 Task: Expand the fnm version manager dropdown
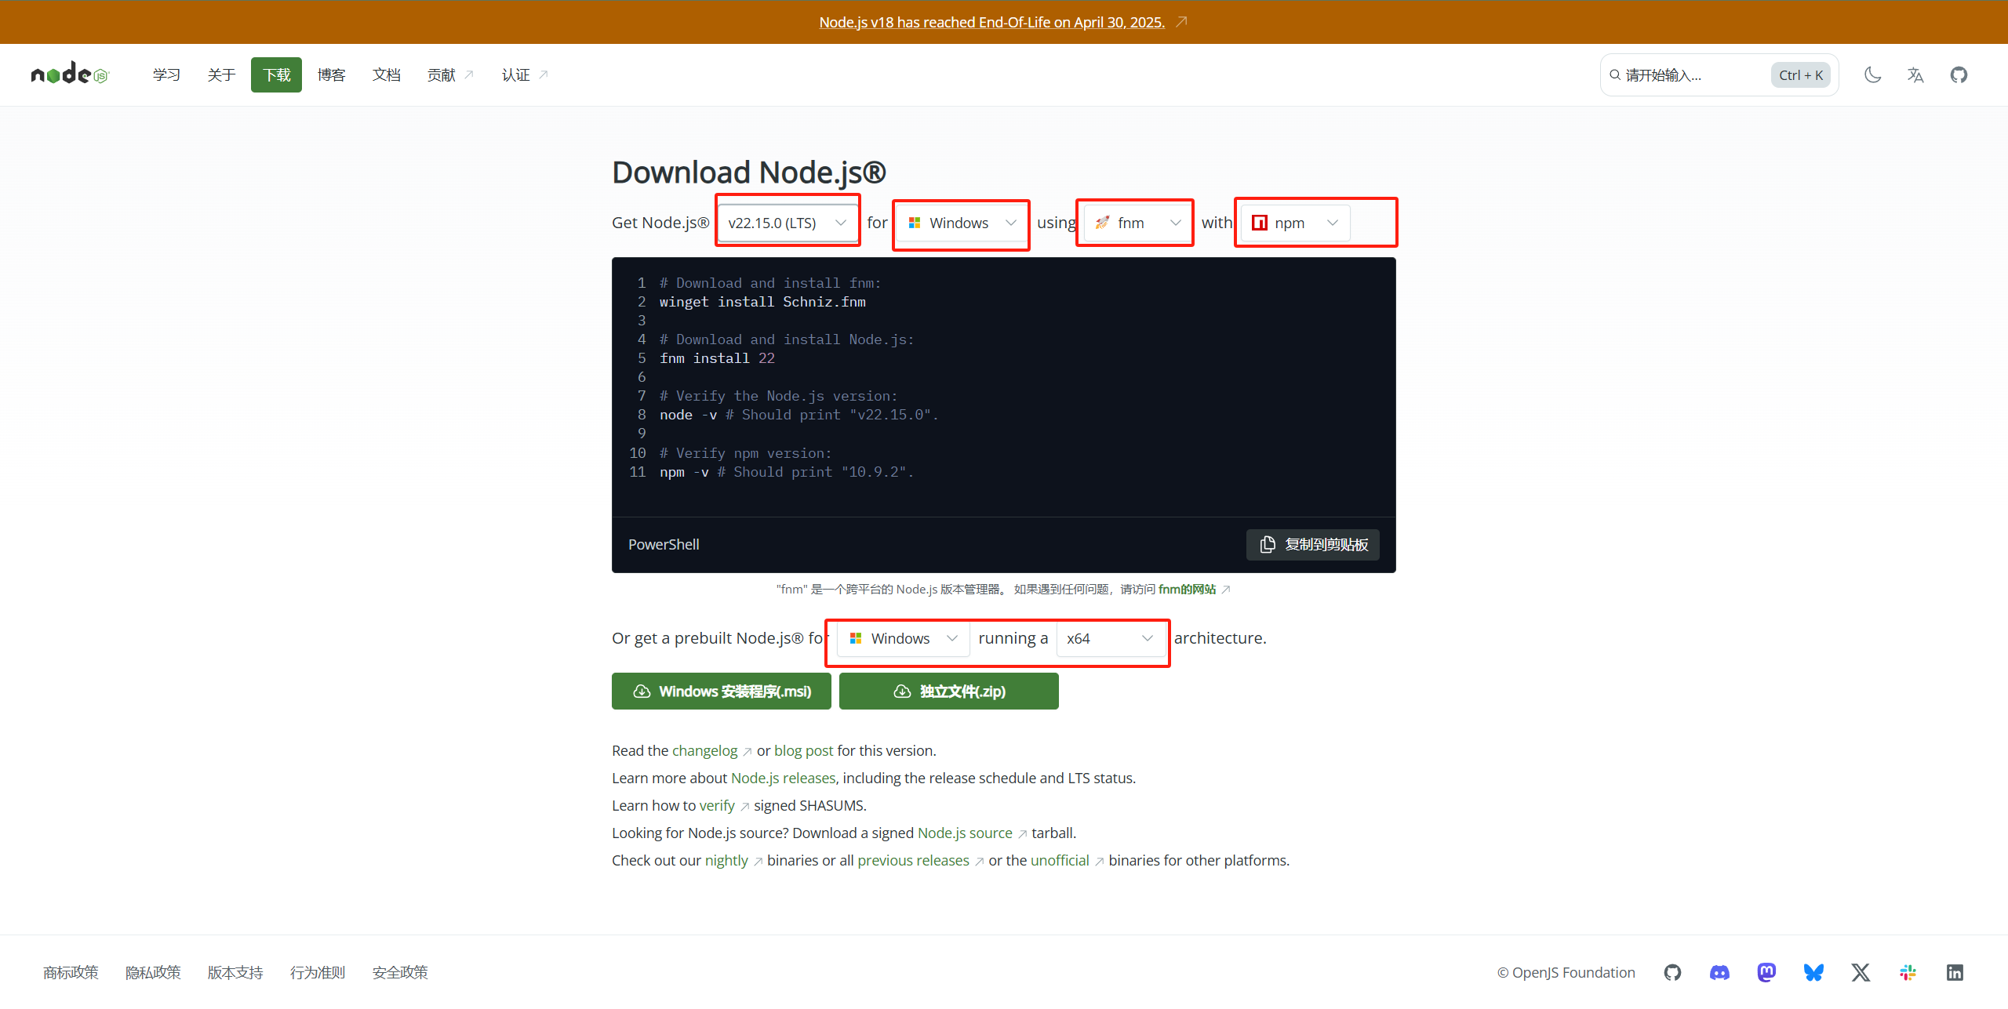point(1137,223)
